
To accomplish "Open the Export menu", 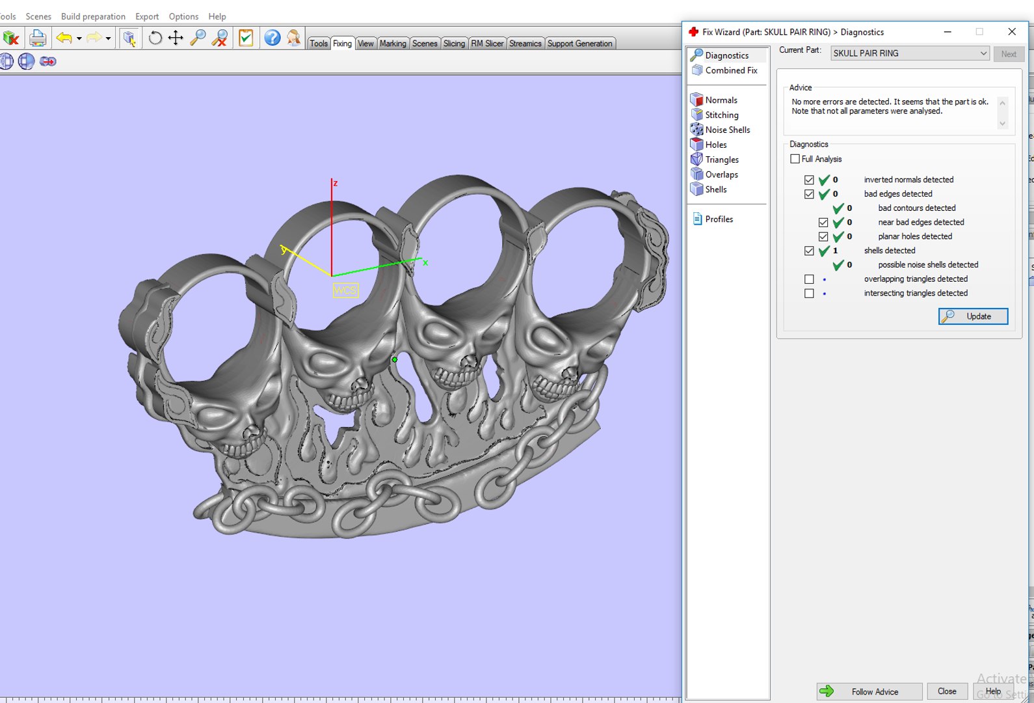I will pyautogui.click(x=147, y=16).
